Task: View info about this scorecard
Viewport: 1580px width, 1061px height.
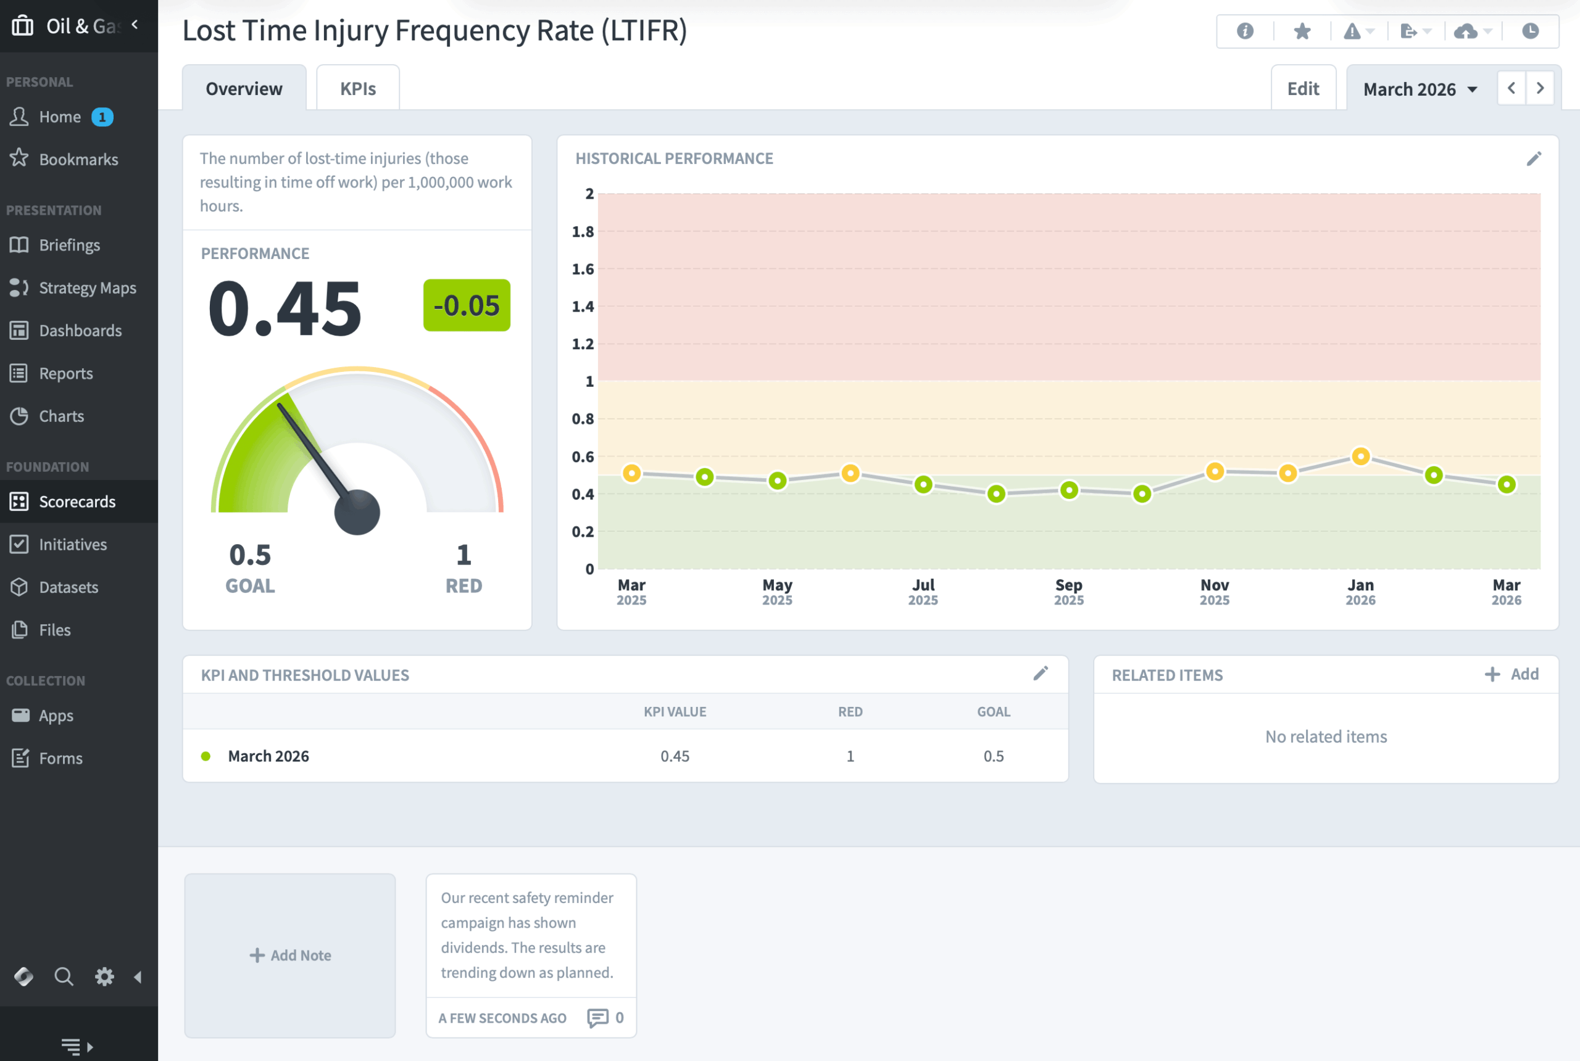Action: point(1244,30)
